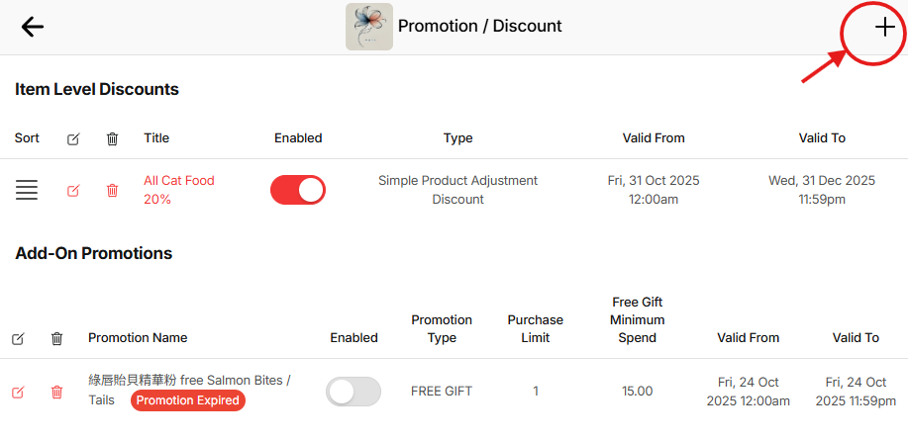Screen dimensions: 908x440
Task: Click the store logo thumbnail in header
Action: pyautogui.click(x=368, y=27)
